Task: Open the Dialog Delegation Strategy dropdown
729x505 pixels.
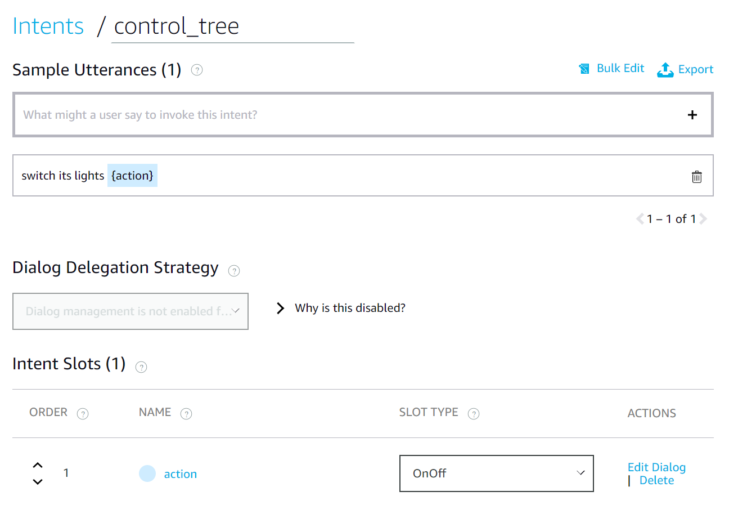Action: [x=130, y=311]
